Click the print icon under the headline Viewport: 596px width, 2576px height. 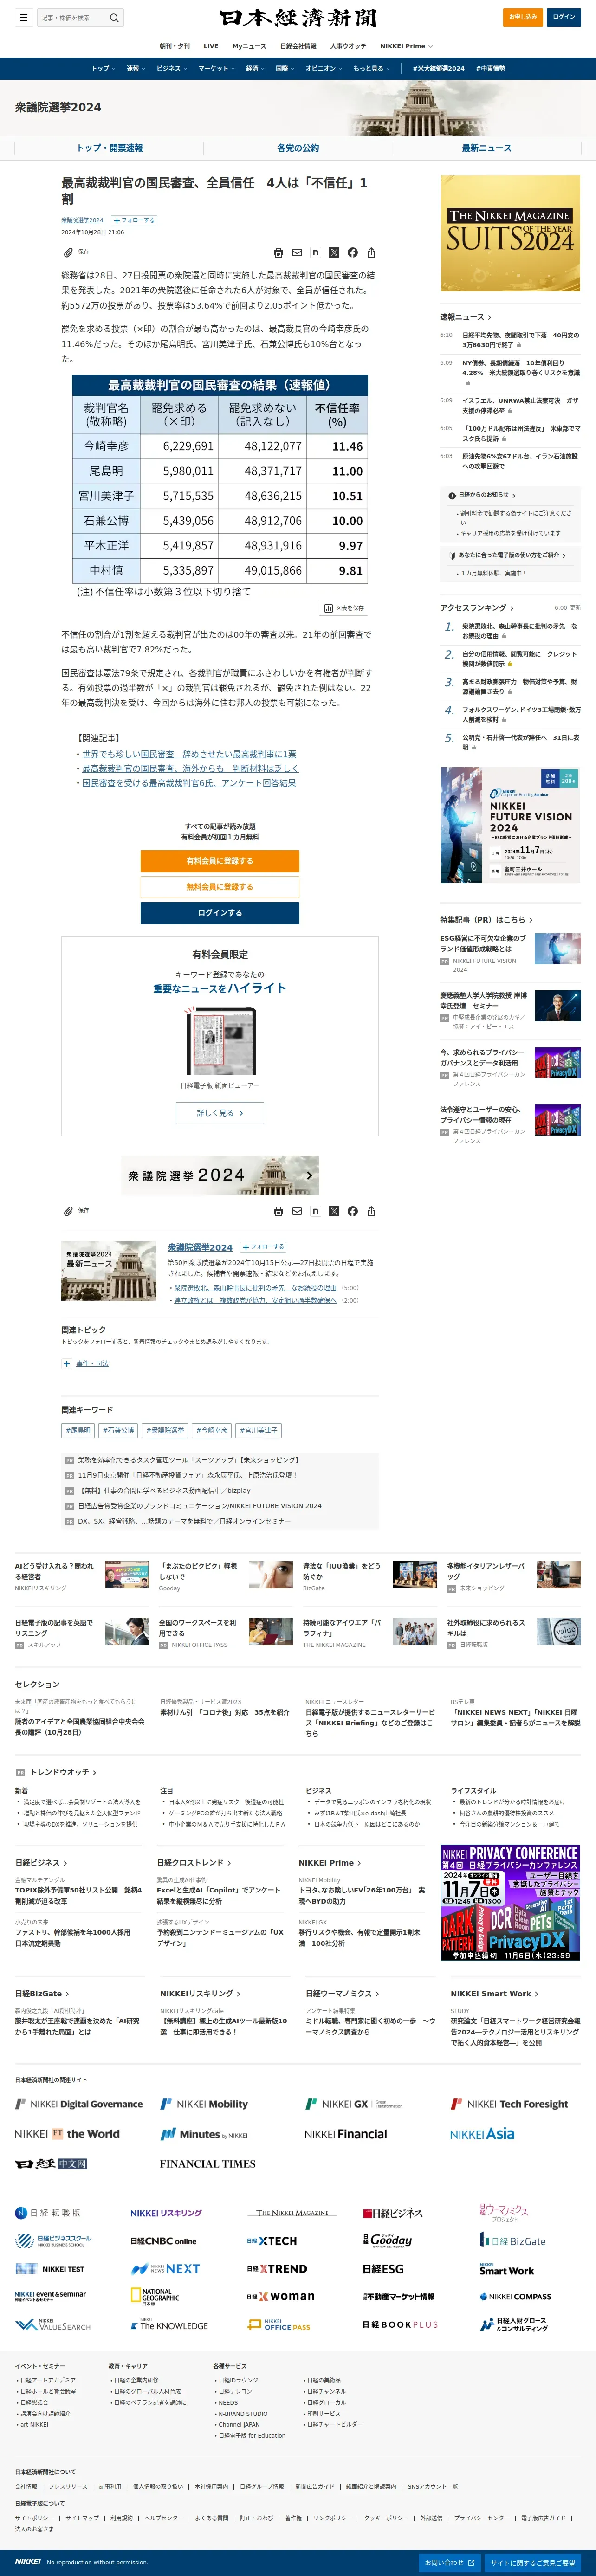coord(278,252)
